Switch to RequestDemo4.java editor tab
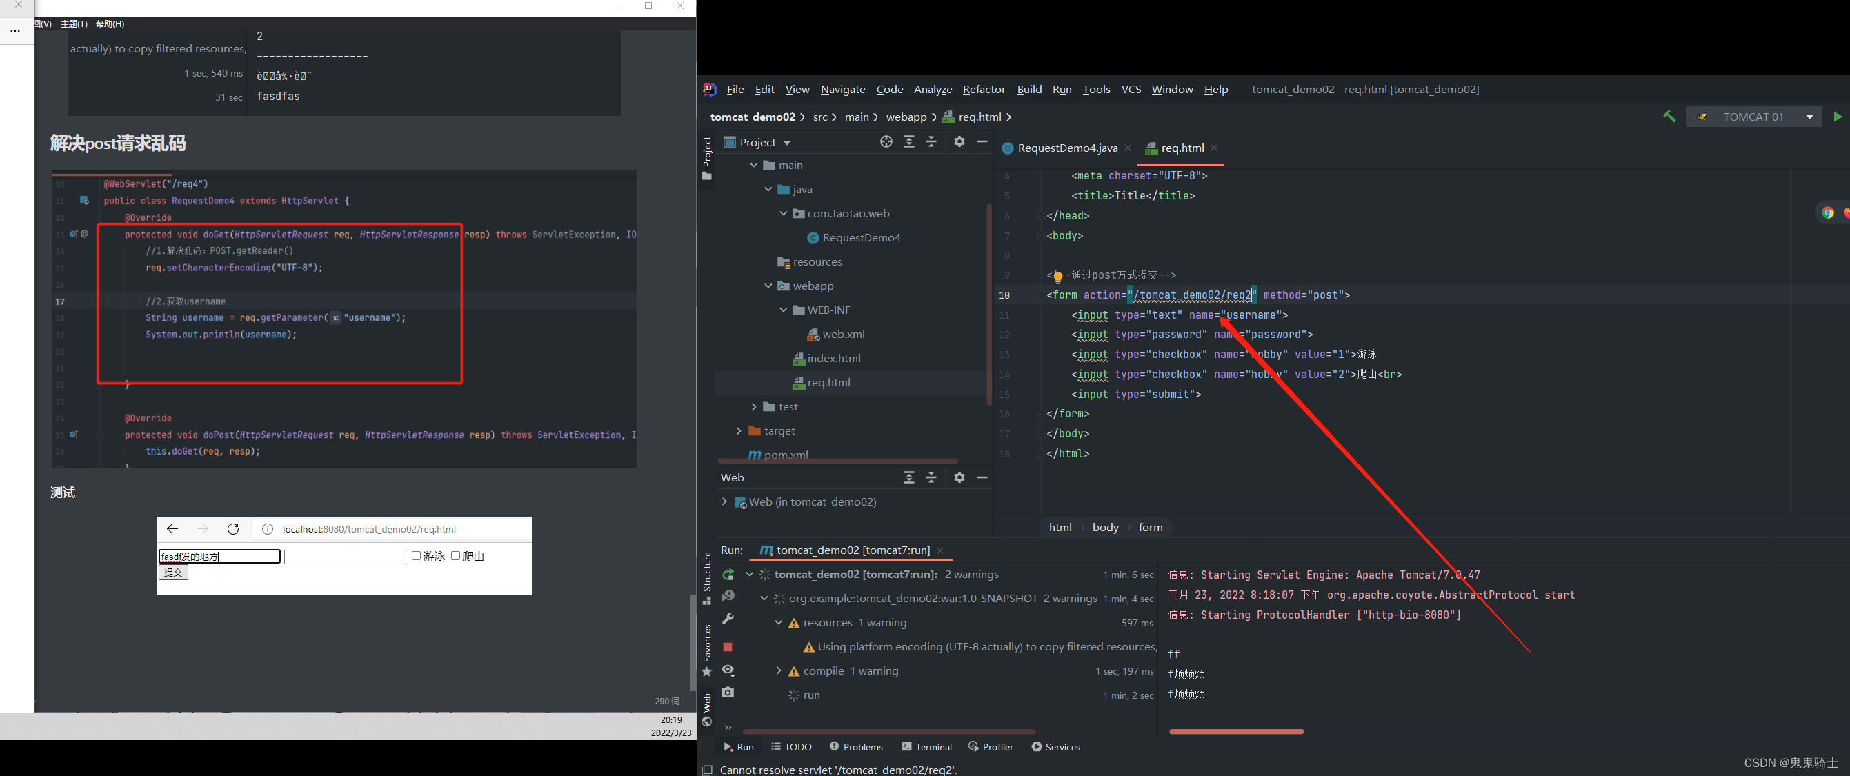1850x776 pixels. [1066, 148]
